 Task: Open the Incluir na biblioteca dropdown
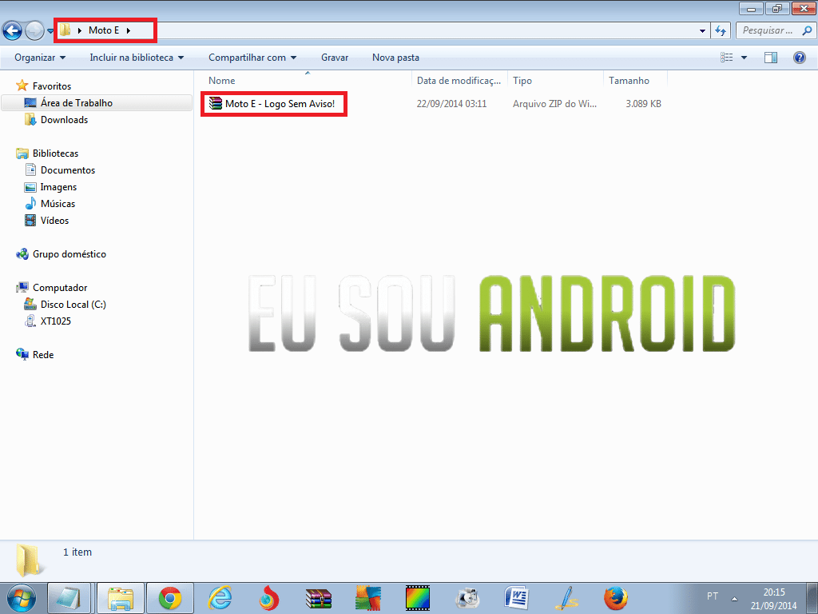click(x=137, y=58)
